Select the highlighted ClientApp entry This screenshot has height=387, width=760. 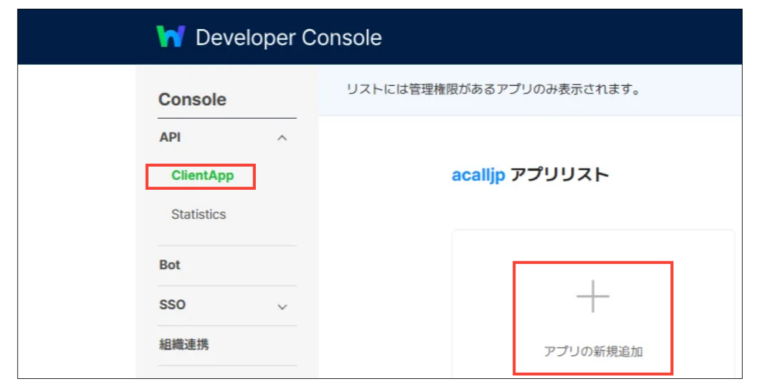200,176
